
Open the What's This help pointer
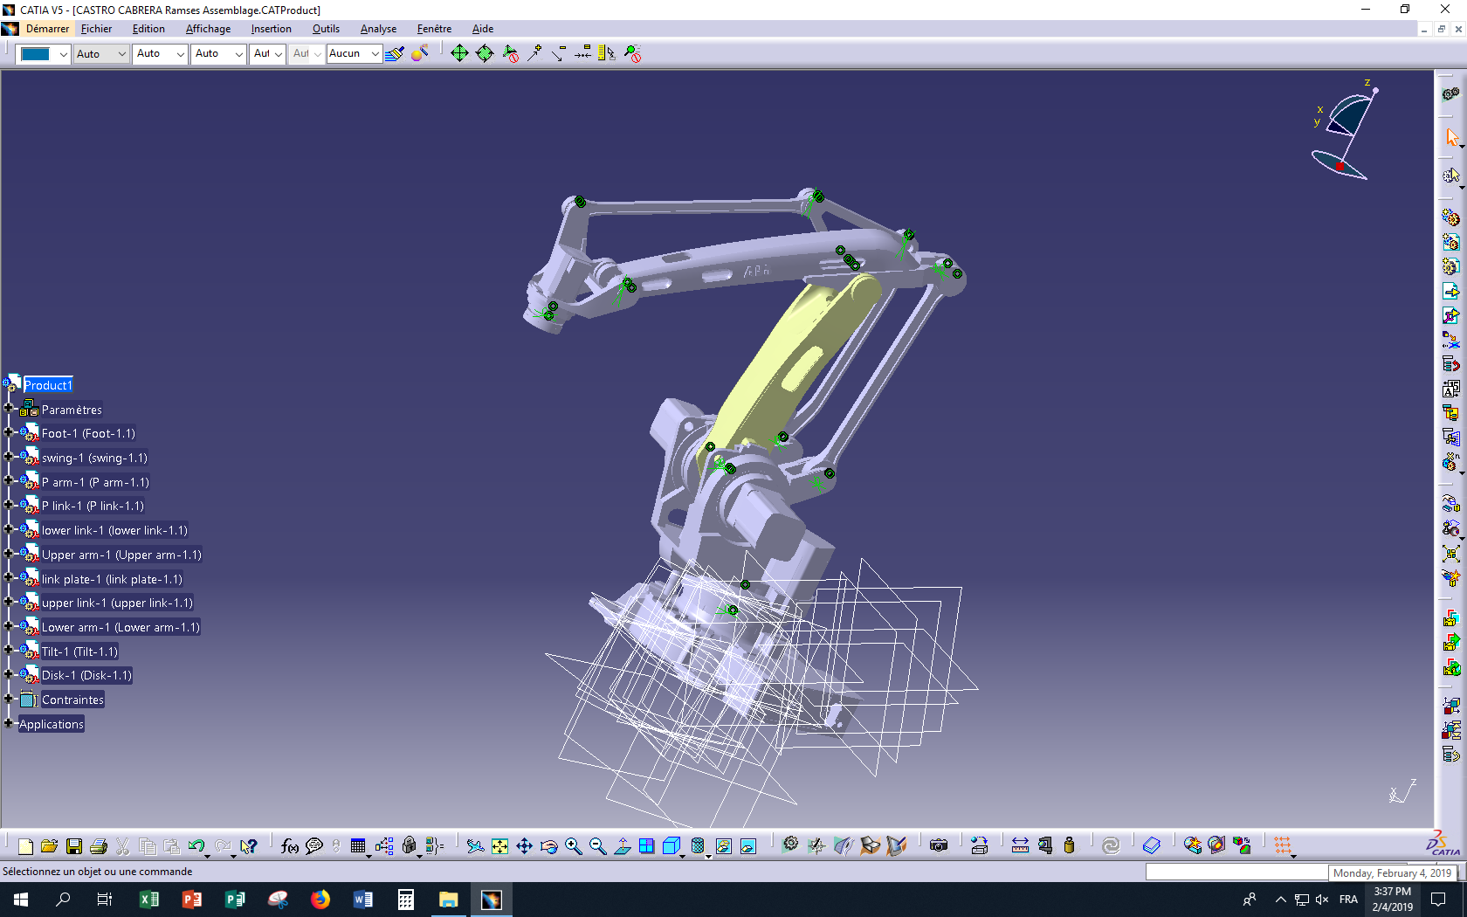(249, 845)
